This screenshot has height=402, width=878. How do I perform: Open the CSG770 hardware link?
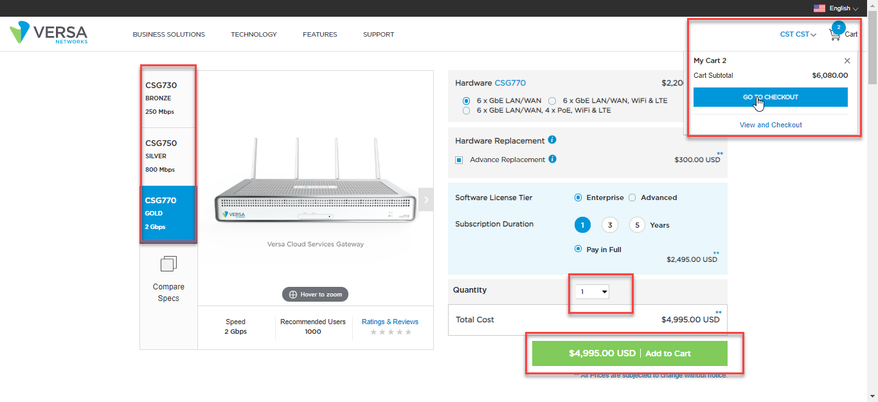coord(510,83)
